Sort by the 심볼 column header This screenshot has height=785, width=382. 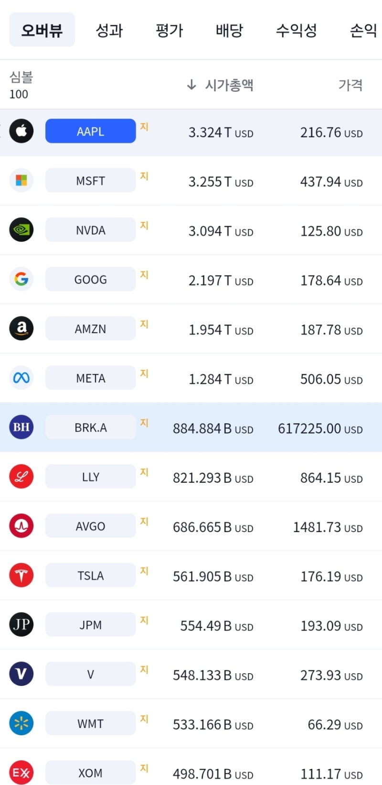(21, 77)
